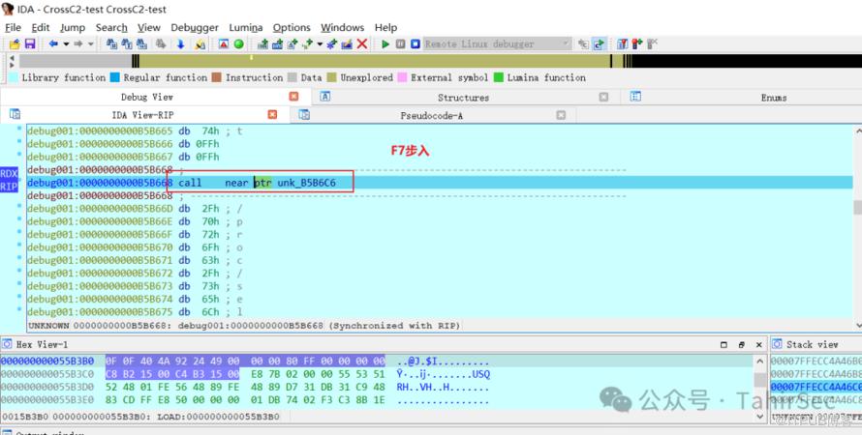Open the Windows menu

[x=343, y=27]
